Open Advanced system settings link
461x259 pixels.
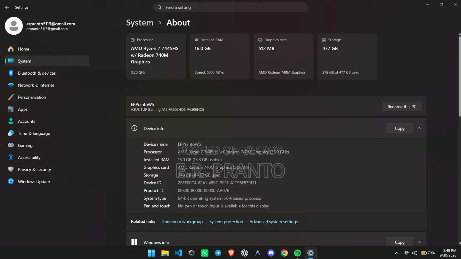click(274, 222)
